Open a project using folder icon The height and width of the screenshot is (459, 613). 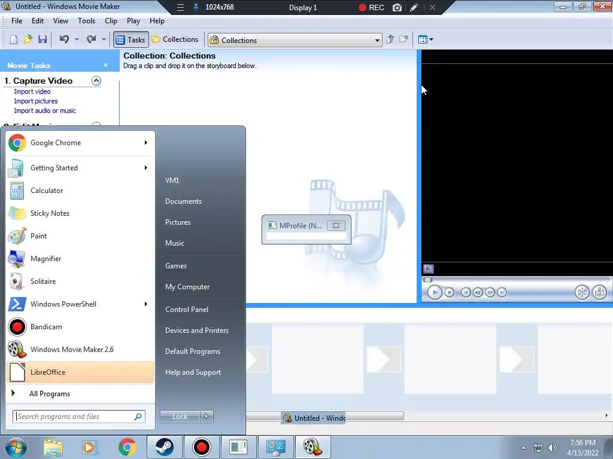click(x=28, y=39)
